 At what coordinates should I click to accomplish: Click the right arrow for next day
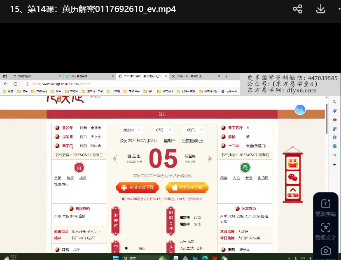tap(210, 159)
